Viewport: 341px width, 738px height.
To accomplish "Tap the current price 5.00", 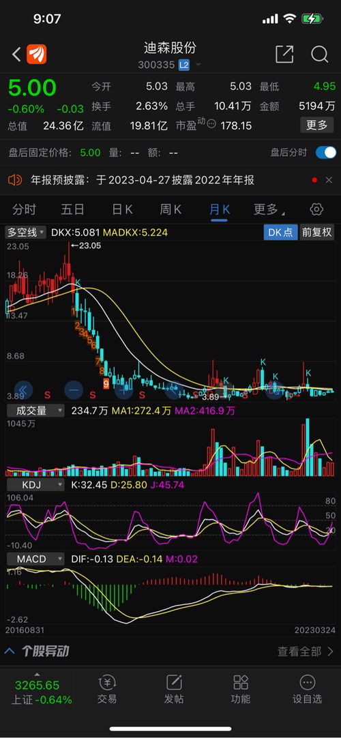I will [x=32, y=88].
